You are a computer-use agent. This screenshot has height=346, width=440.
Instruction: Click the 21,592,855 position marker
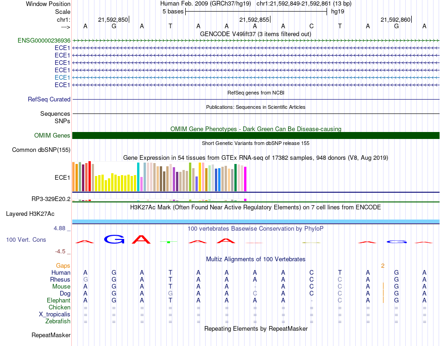coord(254,19)
